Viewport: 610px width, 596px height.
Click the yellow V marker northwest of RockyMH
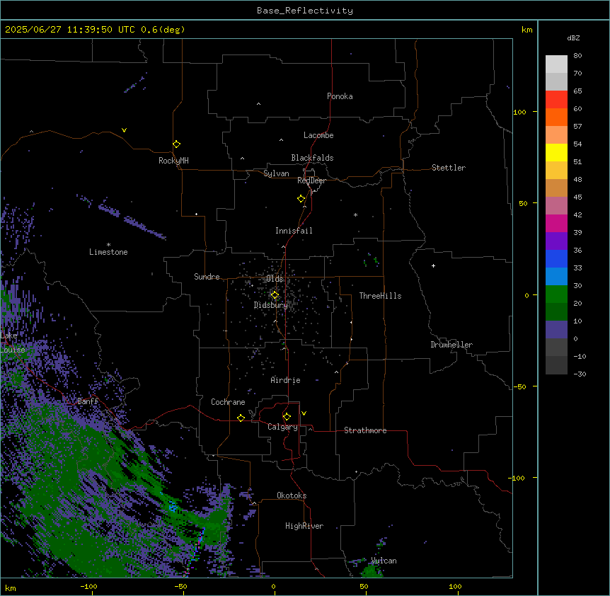click(x=124, y=130)
